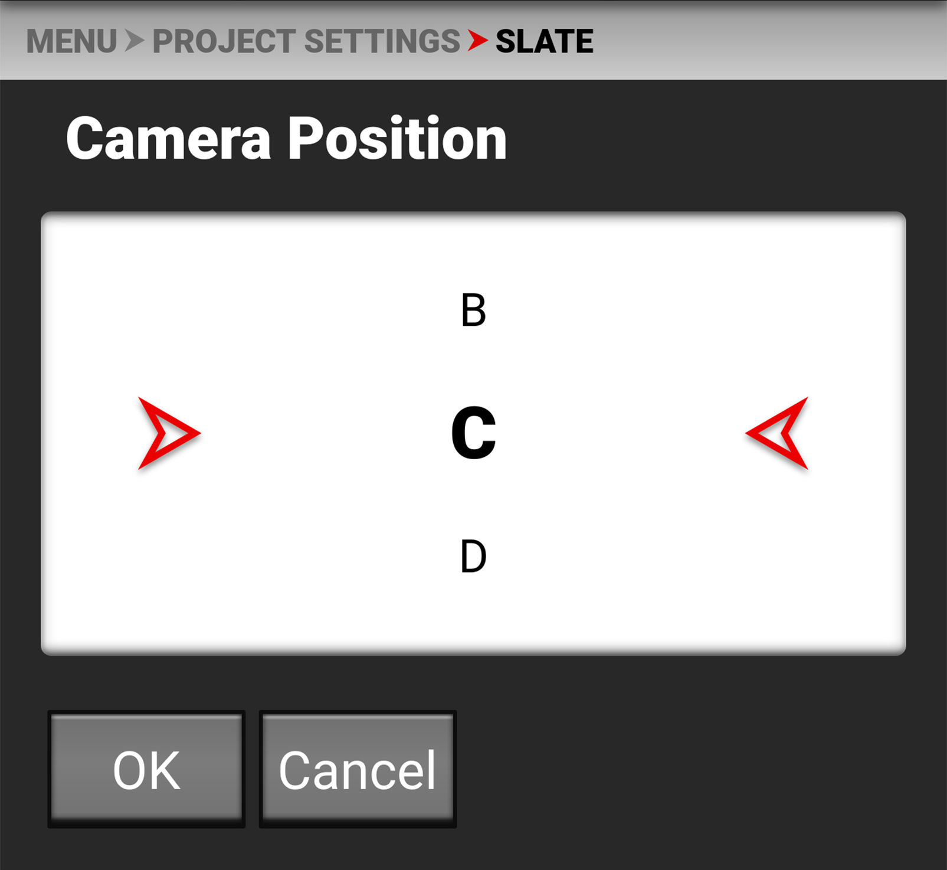Image resolution: width=947 pixels, height=870 pixels.
Task: Tap the highlighted letter C
Action: [x=473, y=433]
